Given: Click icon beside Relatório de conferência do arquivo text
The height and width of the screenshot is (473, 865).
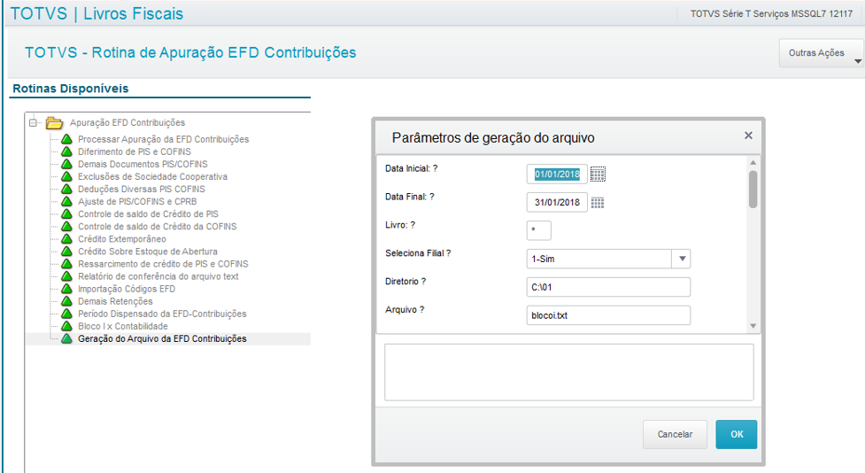Looking at the screenshot, I should [x=66, y=276].
